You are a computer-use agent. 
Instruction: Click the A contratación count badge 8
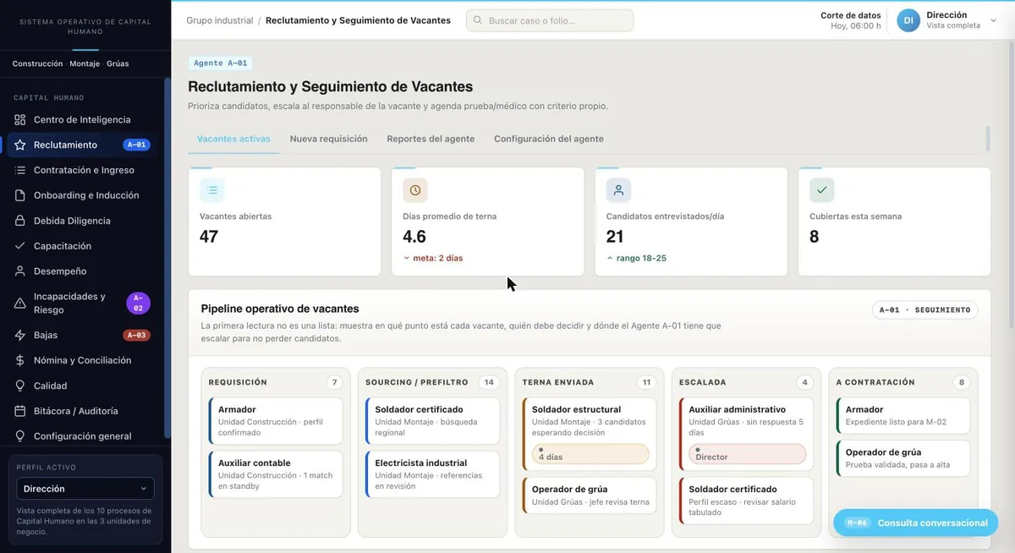(962, 382)
